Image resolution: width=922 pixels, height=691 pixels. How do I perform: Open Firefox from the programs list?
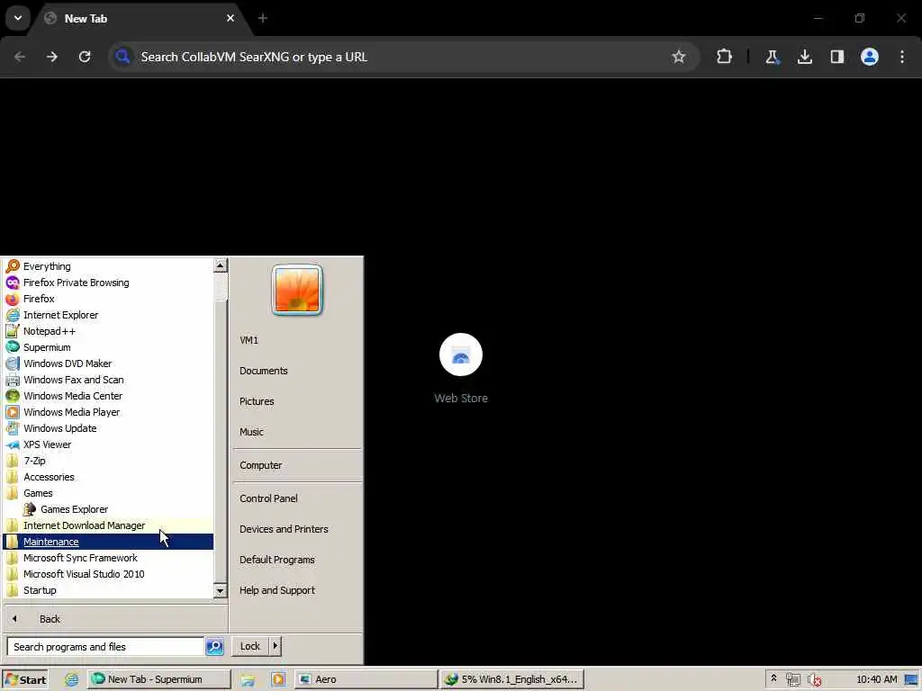(108, 299)
